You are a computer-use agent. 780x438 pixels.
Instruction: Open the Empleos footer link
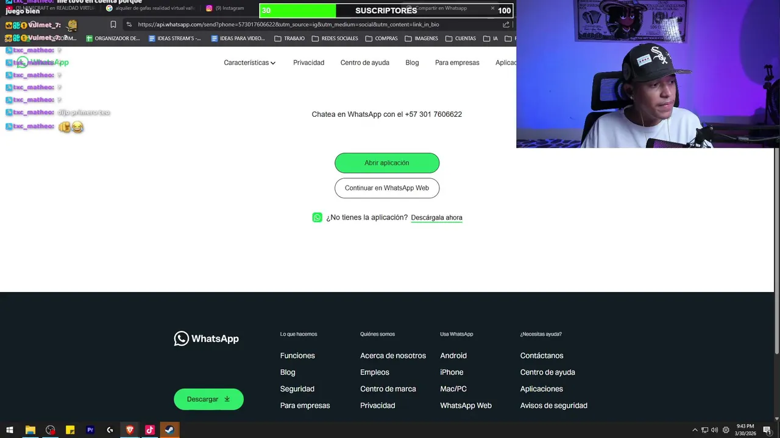(x=375, y=372)
